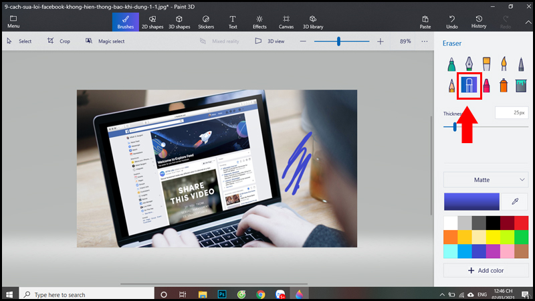This screenshot has width=535, height=301.
Task: Select the dark red color swatch
Action: pyautogui.click(x=508, y=223)
